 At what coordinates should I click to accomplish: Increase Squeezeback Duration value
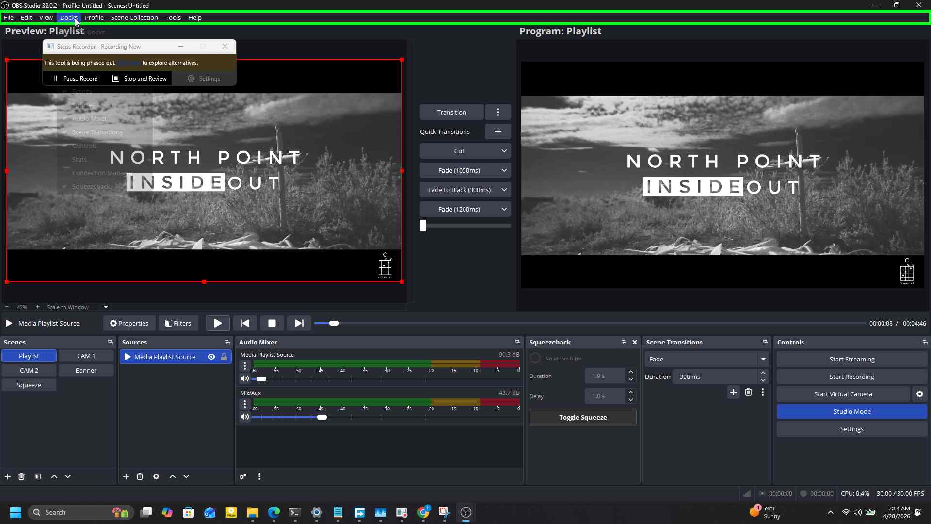click(x=631, y=372)
